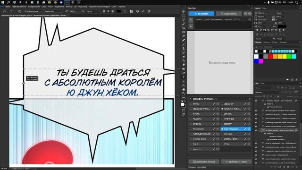Select the ЗАКАДРОВЫЙ style radio button

191,134
